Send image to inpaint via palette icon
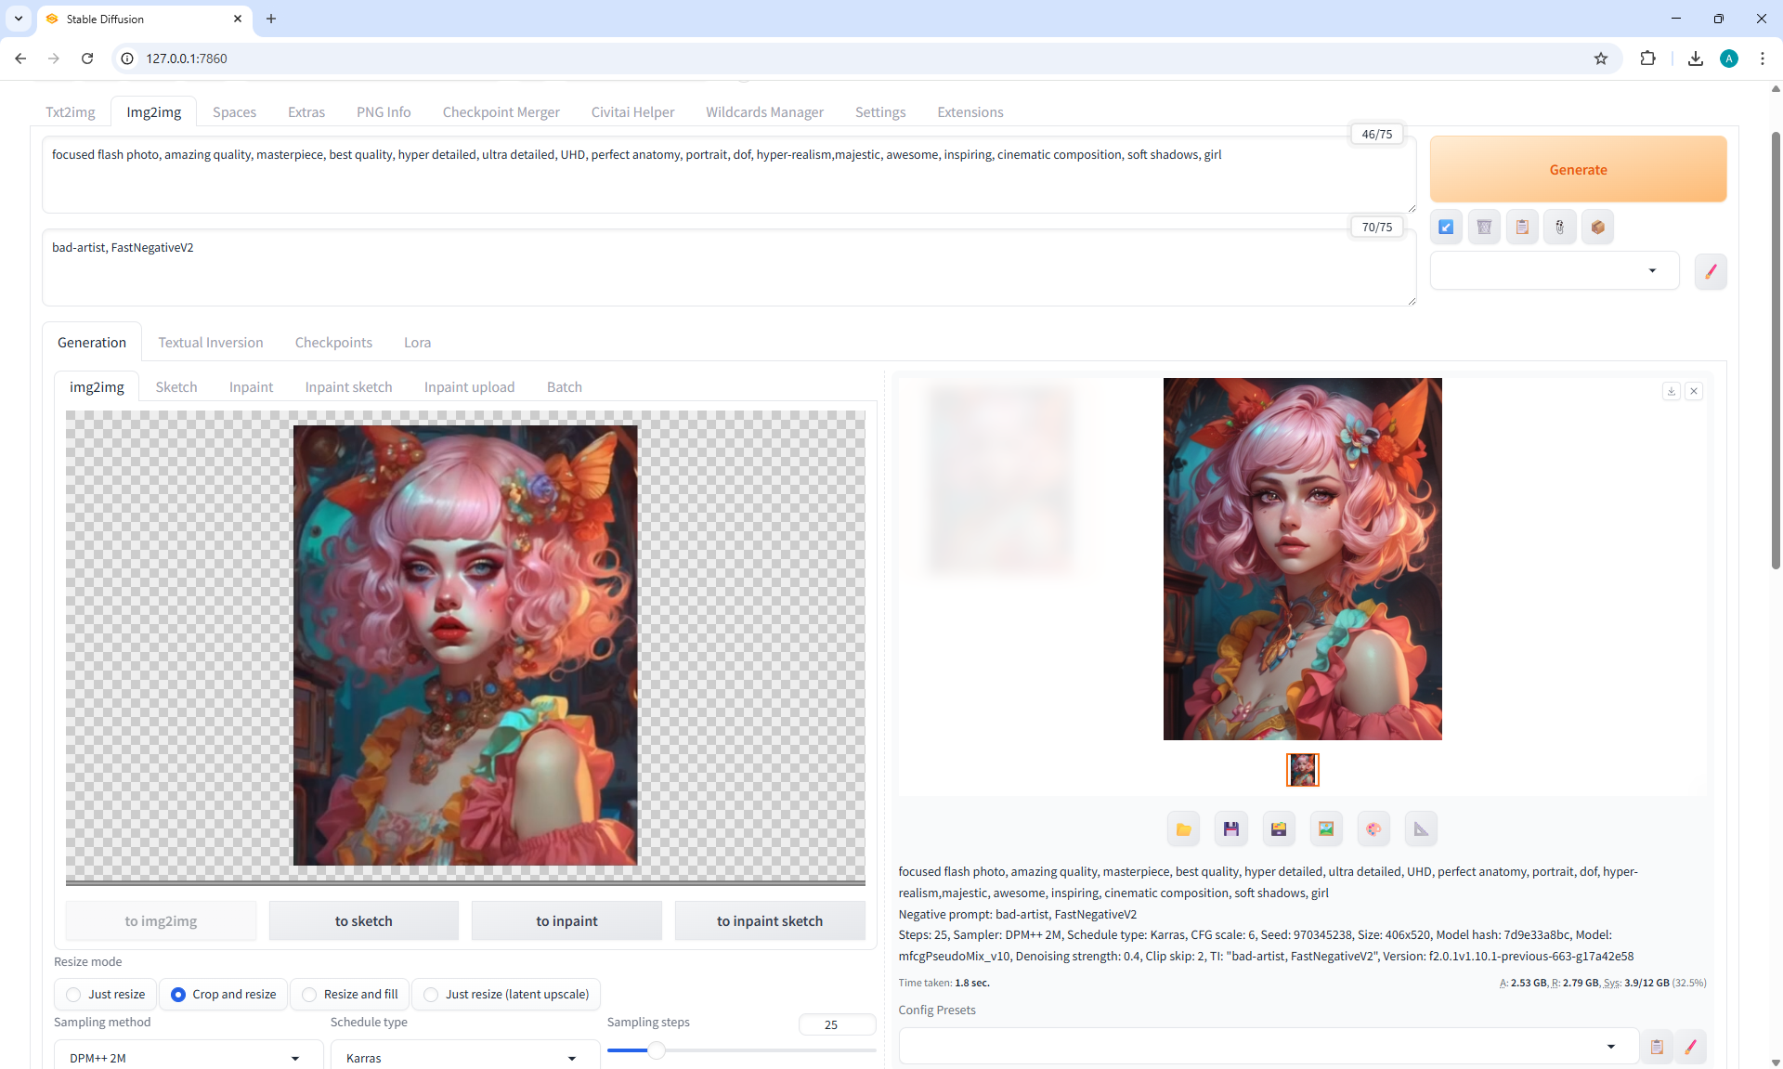This screenshot has width=1783, height=1069. [x=1373, y=829]
